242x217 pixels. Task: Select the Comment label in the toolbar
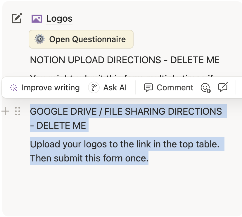(x=175, y=87)
